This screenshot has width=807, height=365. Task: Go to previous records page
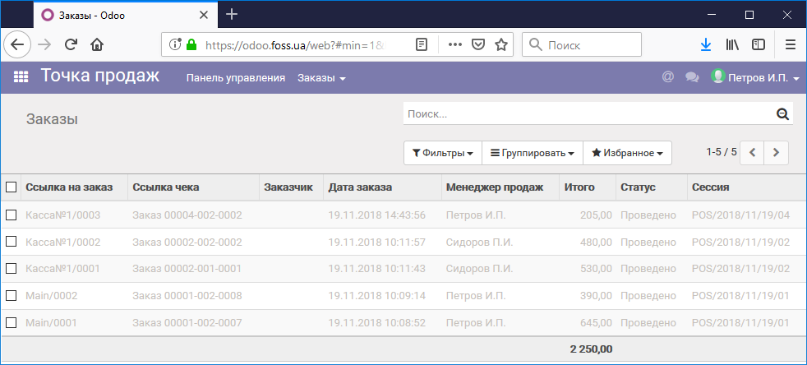[x=752, y=152]
